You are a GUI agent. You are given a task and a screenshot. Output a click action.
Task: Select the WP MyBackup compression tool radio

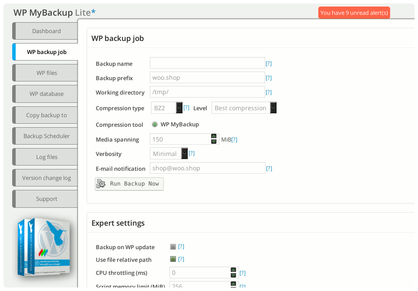pyautogui.click(x=155, y=124)
